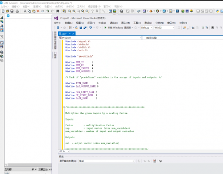The image size is (223, 174).
Task: Close the .cpp editor tab
Action: click(73, 33)
